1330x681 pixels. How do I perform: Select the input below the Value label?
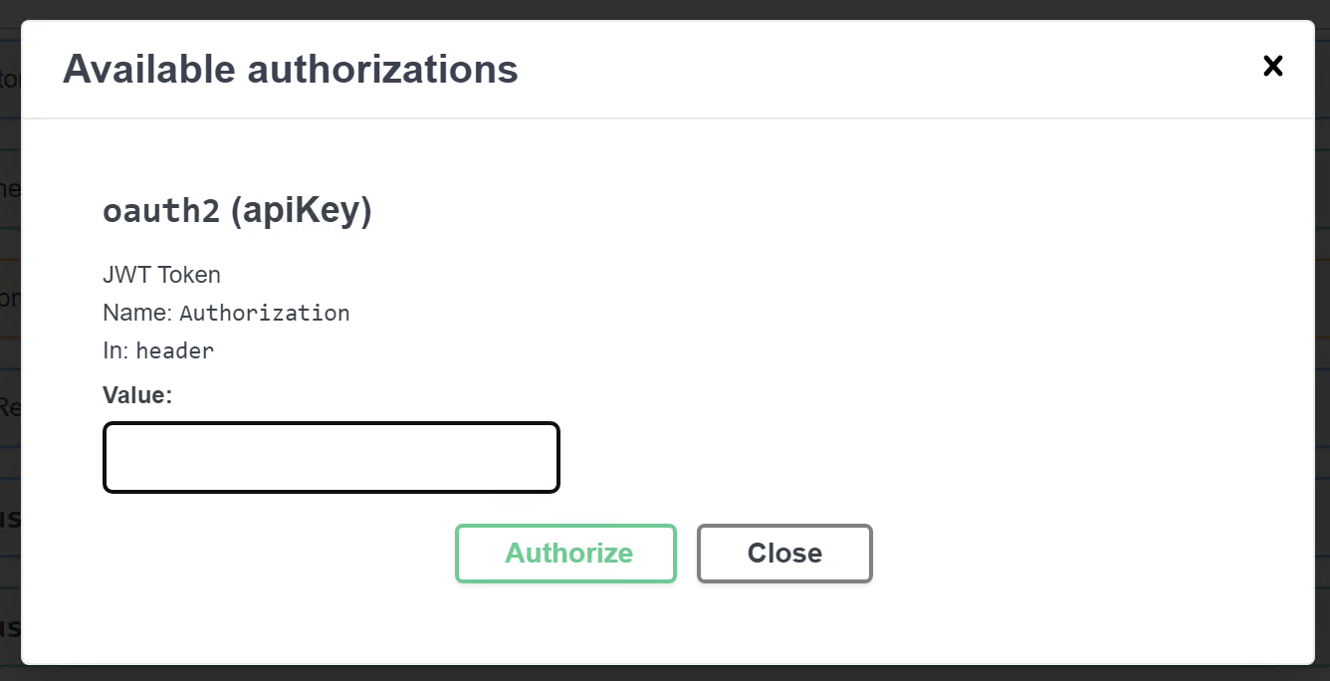click(x=331, y=457)
